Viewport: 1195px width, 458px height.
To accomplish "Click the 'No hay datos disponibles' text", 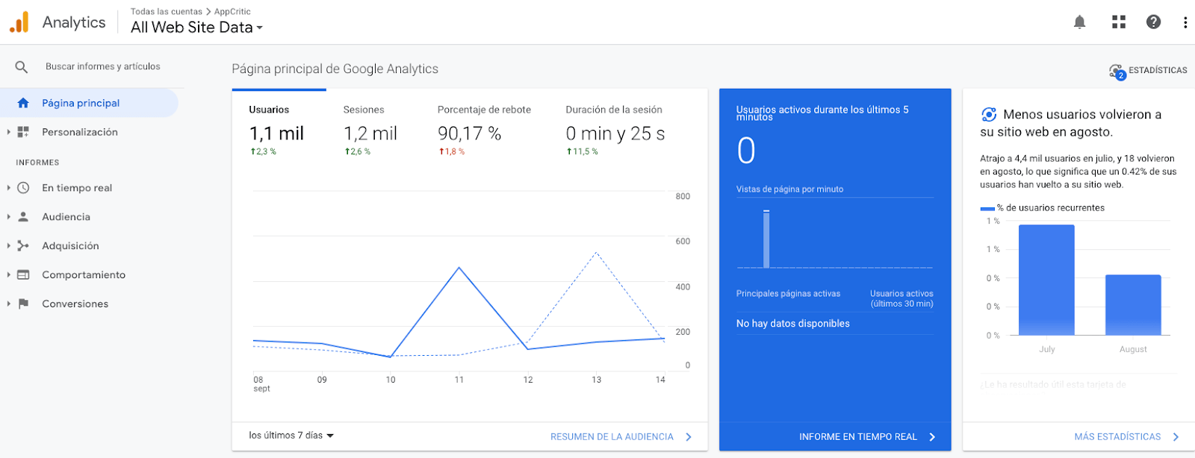I will 792,324.
